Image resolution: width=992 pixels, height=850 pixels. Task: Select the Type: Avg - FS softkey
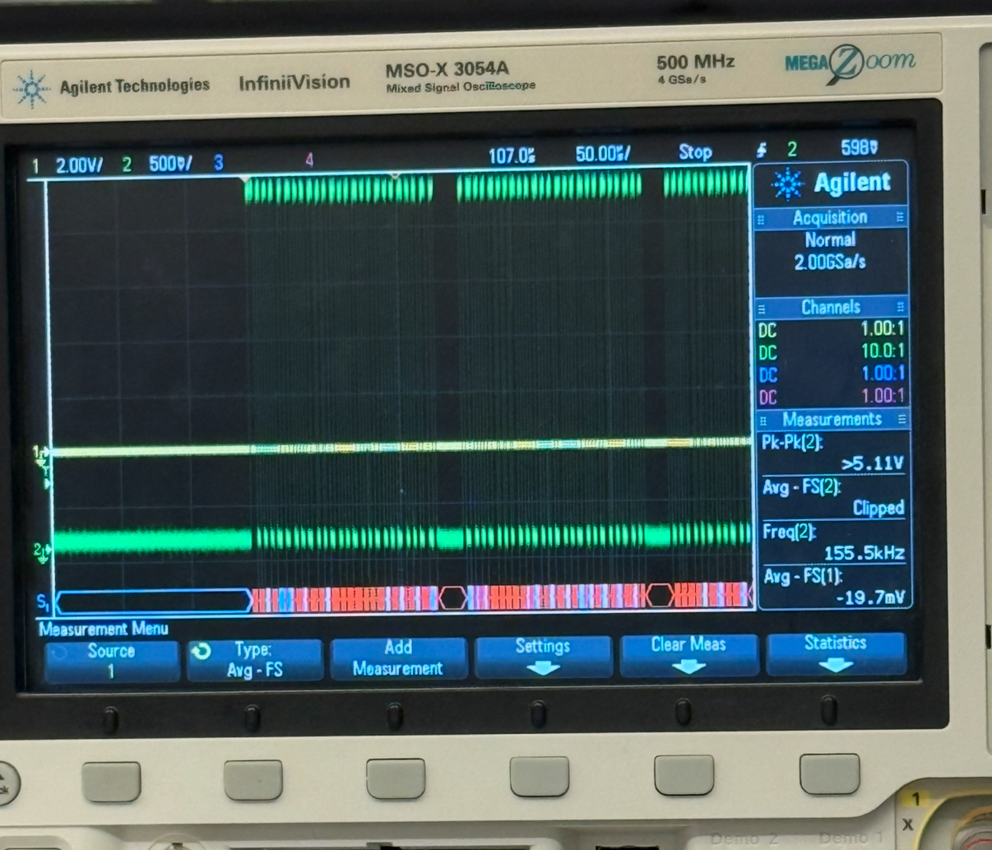255,660
